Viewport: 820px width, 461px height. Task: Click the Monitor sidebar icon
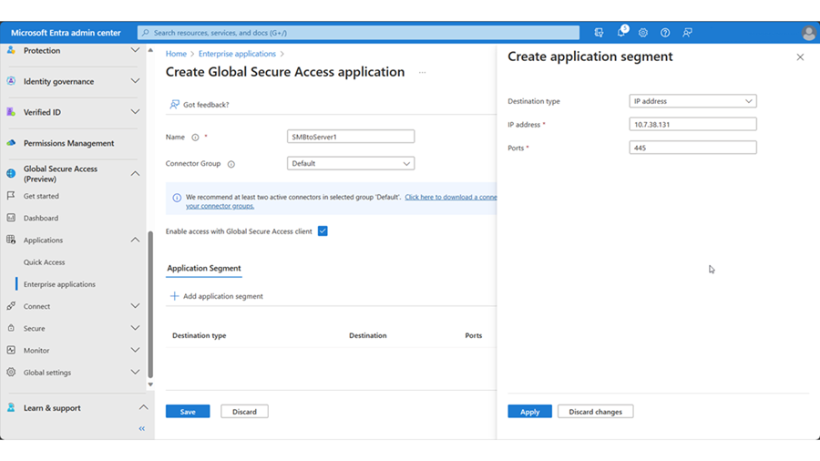11,350
